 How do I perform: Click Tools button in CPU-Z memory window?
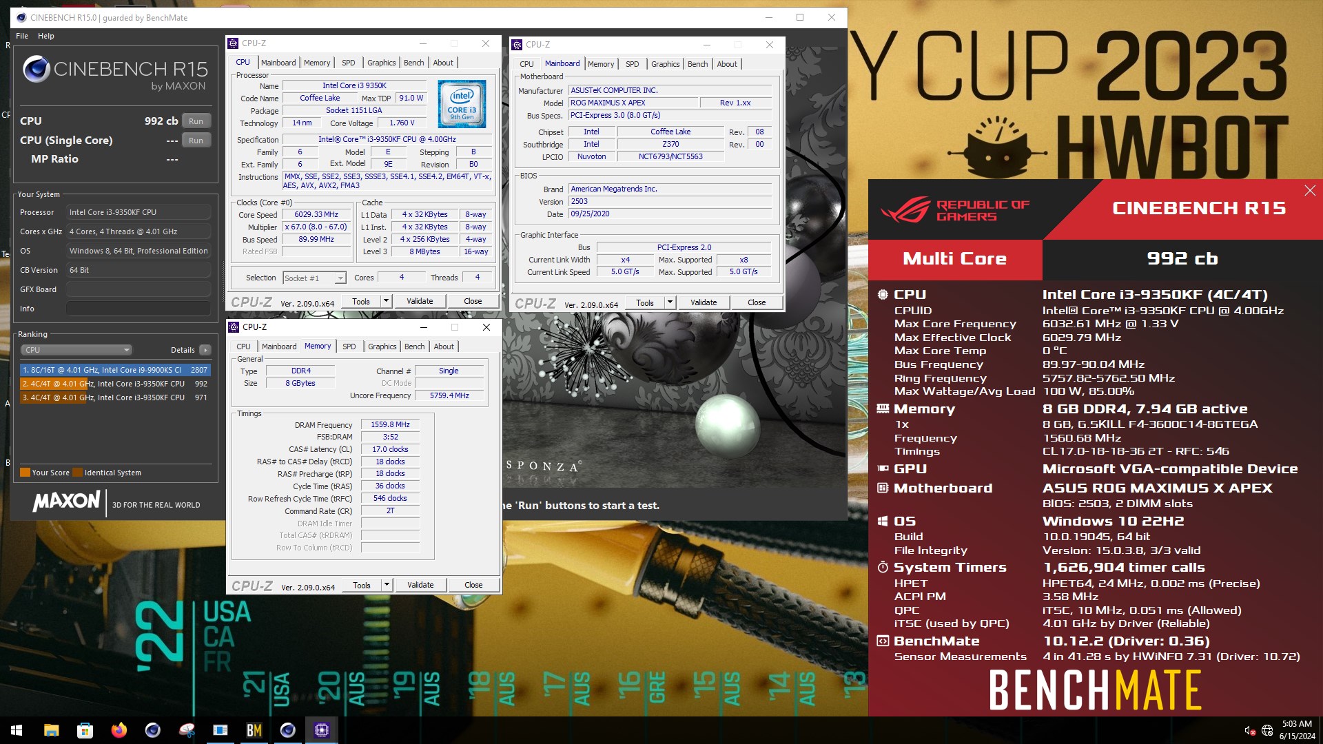[362, 585]
